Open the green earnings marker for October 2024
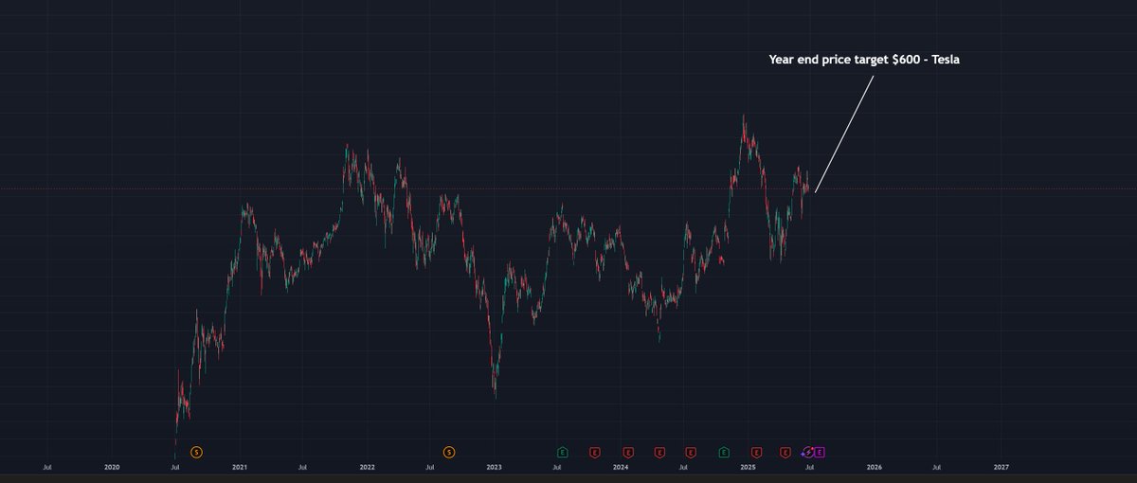This screenshot has height=483, width=1137. click(x=724, y=452)
